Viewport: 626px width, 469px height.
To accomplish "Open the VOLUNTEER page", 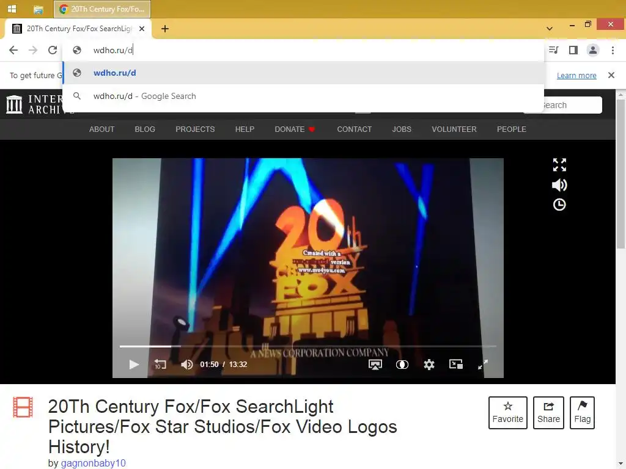I will tap(454, 129).
